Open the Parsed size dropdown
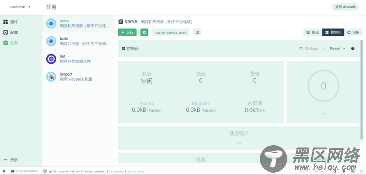 (x=337, y=49)
